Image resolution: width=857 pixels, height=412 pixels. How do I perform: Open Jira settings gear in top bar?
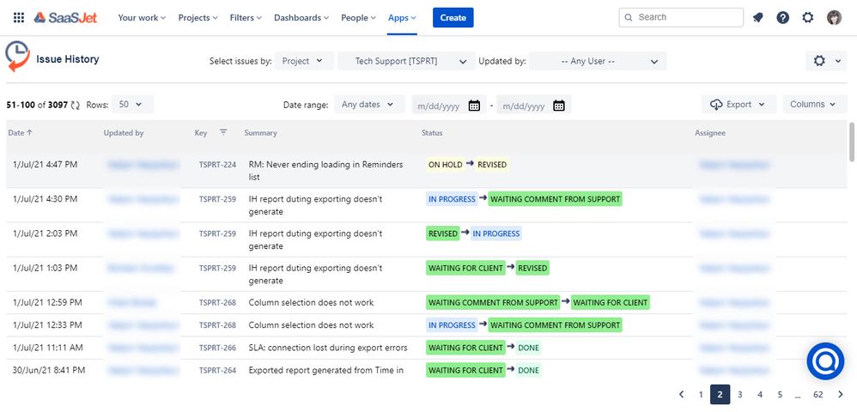(808, 17)
